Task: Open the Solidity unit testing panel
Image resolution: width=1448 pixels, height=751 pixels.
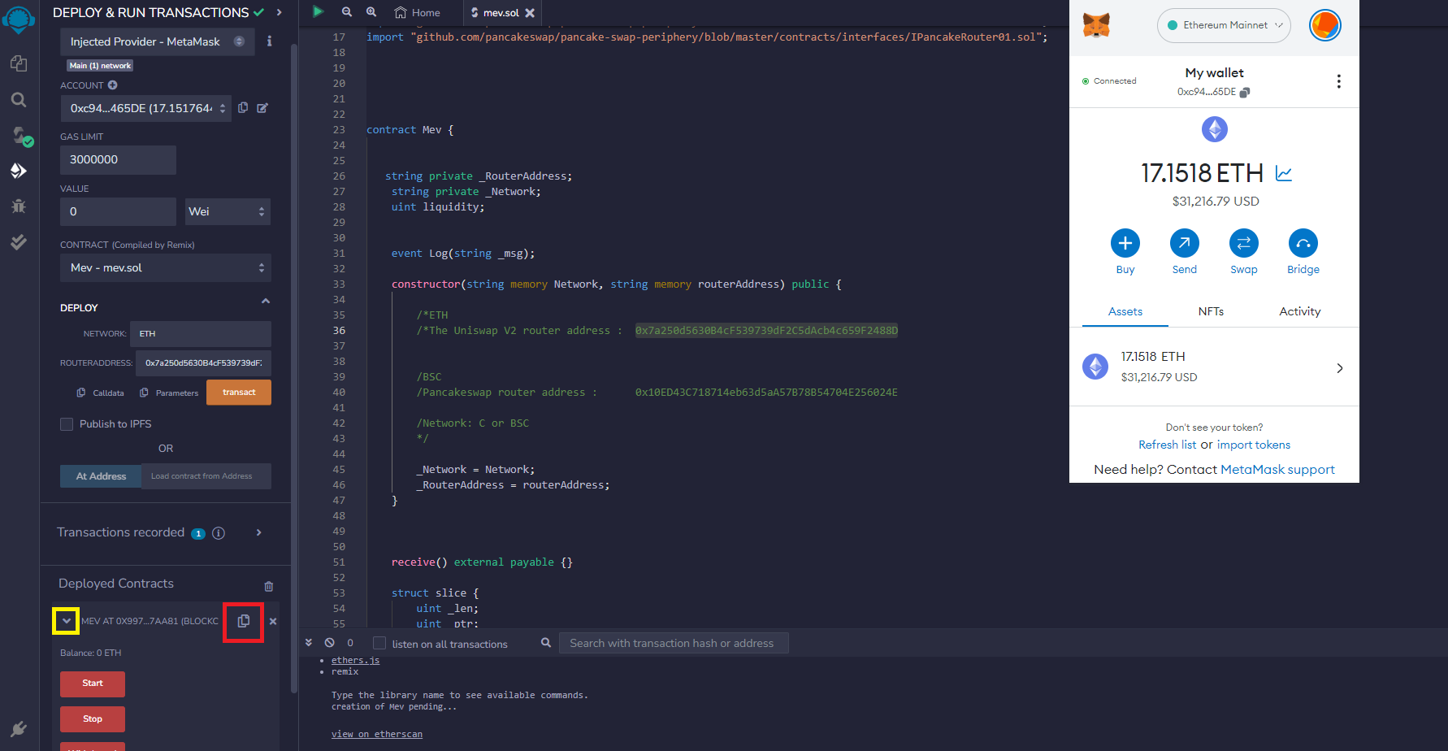Action: click(19, 241)
